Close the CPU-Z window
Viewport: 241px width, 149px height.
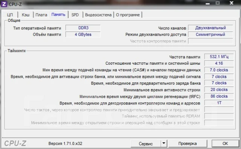232,3
